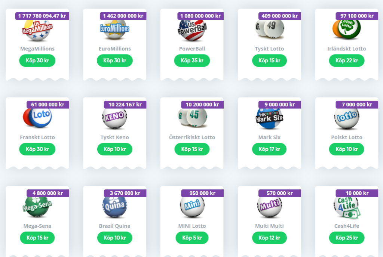Click the KENO ball icon
Viewport: 383px width, 257px height.
click(114, 118)
